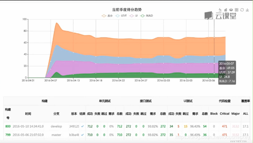Click the ALL column header

[246, 114]
